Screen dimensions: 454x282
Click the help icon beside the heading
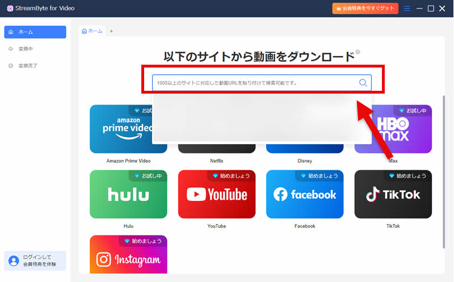pyautogui.click(x=358, y=52)
